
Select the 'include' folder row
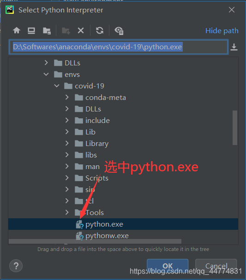coord(123,121)
